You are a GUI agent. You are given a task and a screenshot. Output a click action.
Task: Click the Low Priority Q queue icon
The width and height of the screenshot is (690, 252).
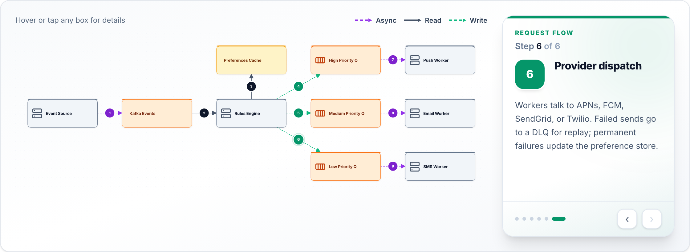click(x=320, y=167)
